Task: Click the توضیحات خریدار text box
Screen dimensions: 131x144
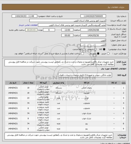Action: tap(59, 136)
